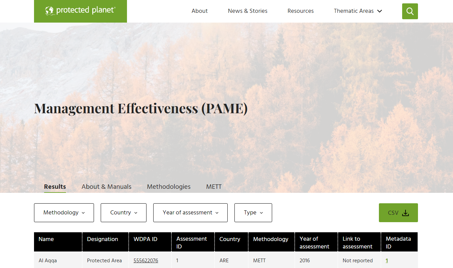Open the Country filter dropdown
Viewport: 453px width, 268px height.
(x=124, y=213)
